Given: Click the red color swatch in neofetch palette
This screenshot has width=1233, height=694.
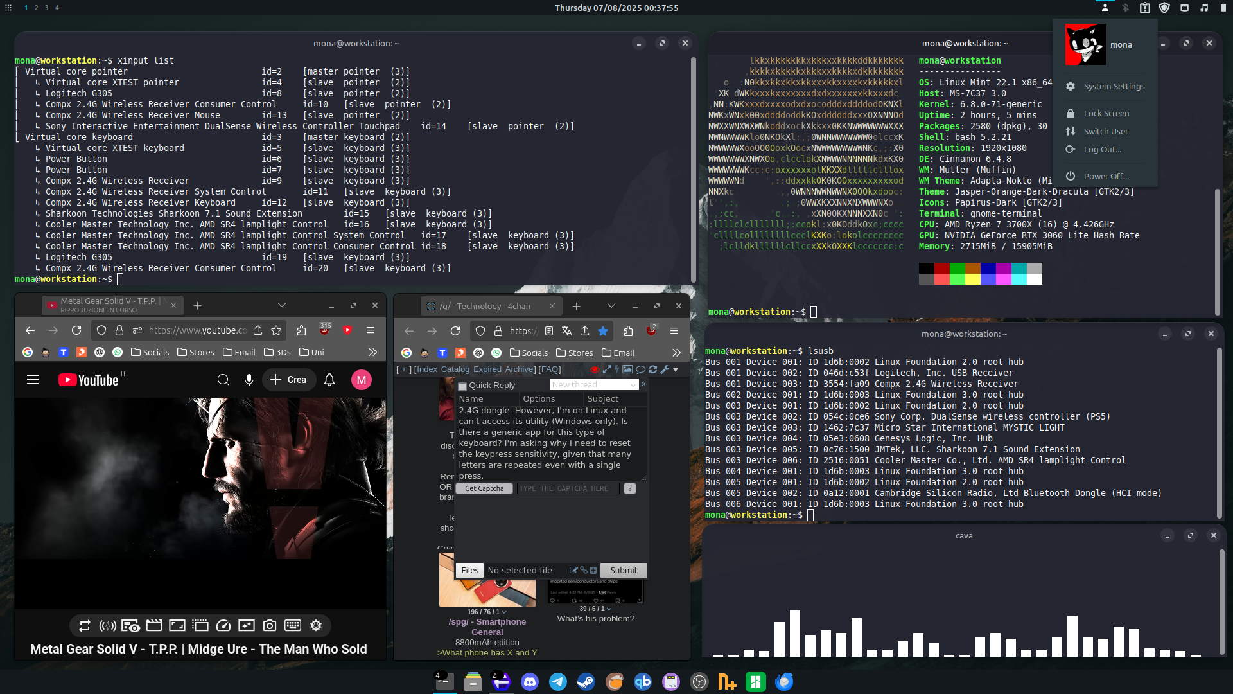Looking at the screenshot, I should tap(942, 268).
